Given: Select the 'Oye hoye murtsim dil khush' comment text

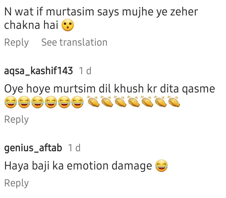Looking at the screenshot, I should (x=109, y=89).
